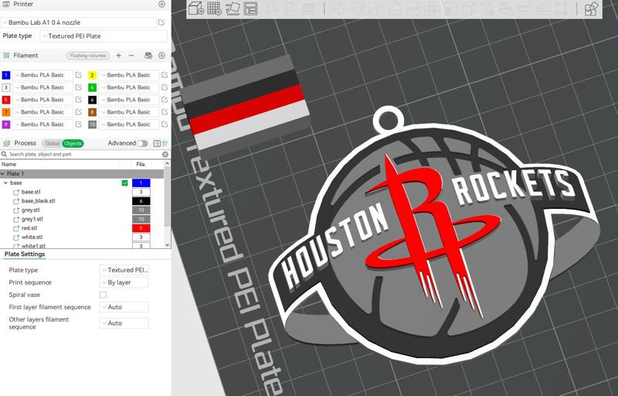Click filament 7 orange color swatch
Viewport: 618px width, 396px height.
point(6,112)
